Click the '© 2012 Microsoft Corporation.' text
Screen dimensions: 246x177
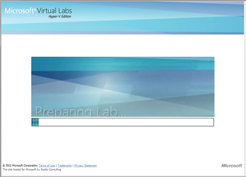20,165
